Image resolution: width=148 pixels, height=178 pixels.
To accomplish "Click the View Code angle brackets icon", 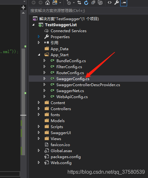I will [110, 3].
